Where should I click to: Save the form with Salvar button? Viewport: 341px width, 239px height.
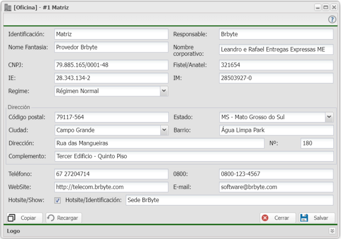coord(316,218)
